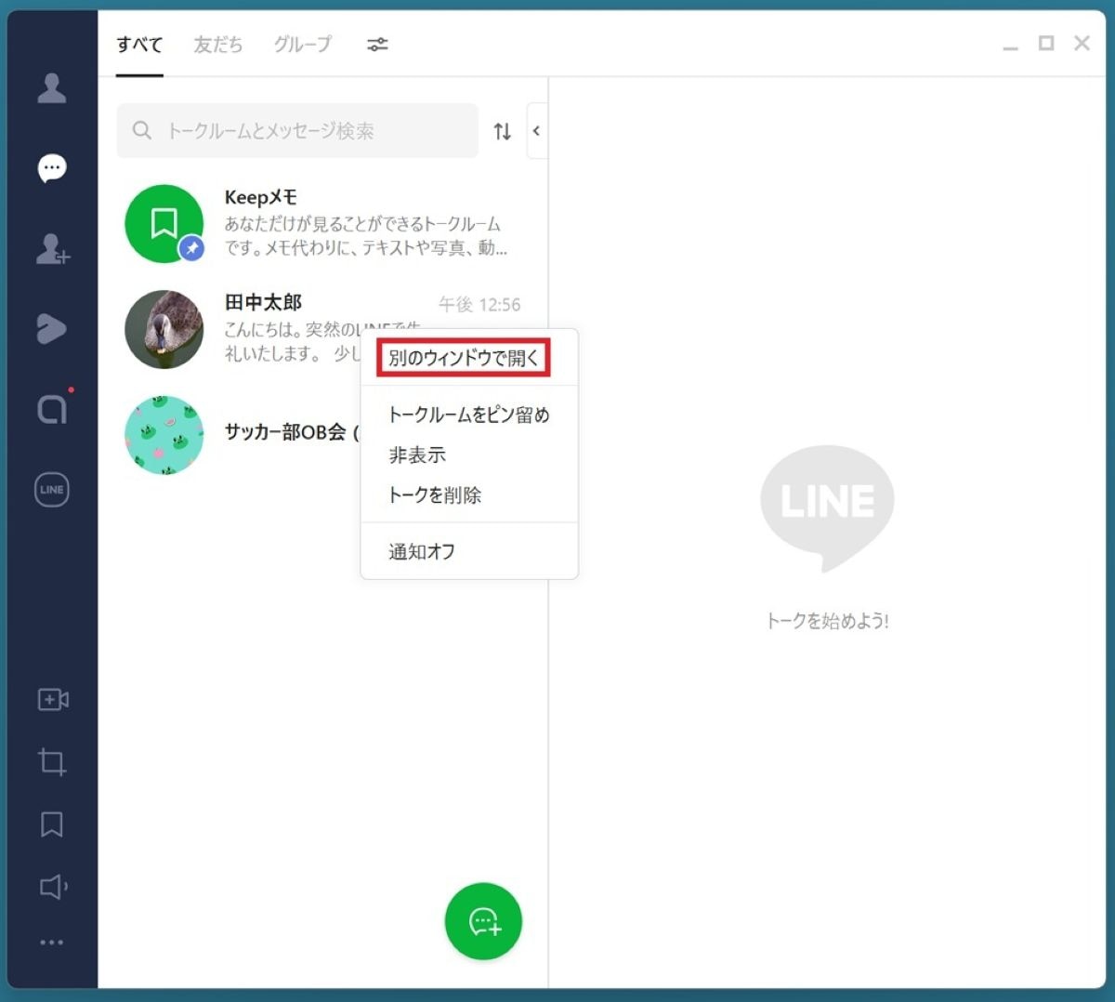Select 別のウィンドウで開く in context menu

pos(463,358)
